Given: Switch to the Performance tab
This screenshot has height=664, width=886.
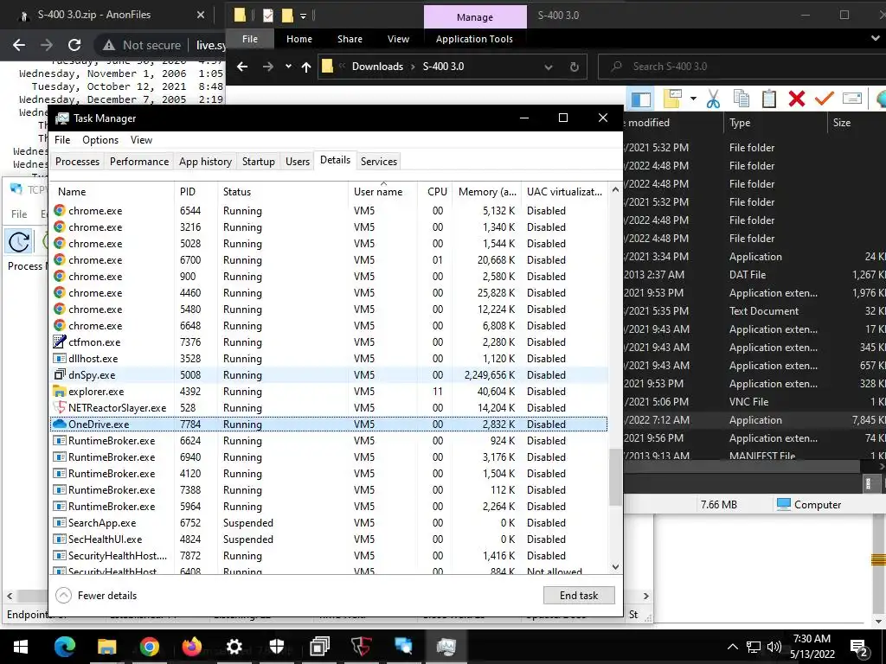Looking at the screenshot, I should click(139, 162).
